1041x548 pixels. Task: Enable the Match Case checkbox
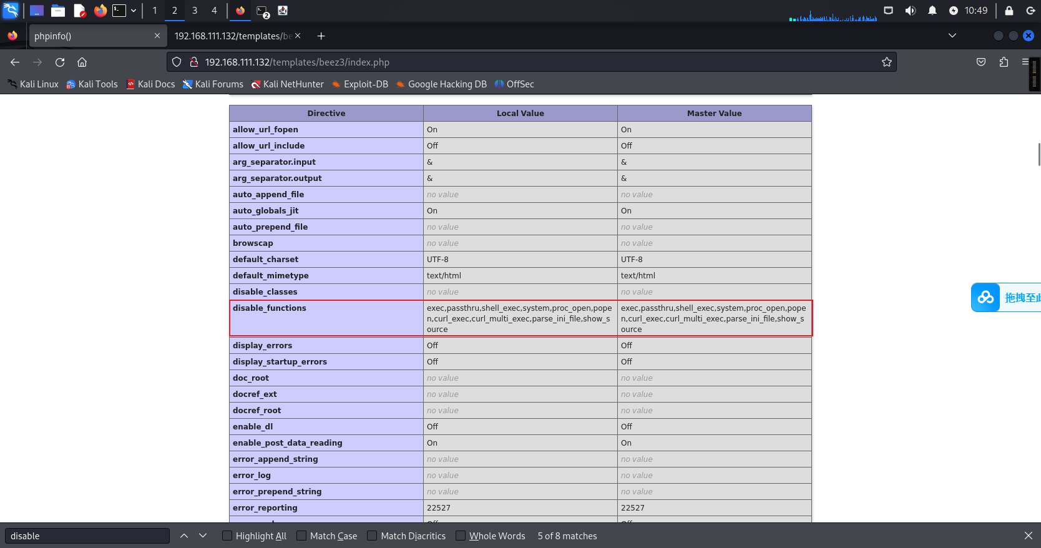point(301,536)
